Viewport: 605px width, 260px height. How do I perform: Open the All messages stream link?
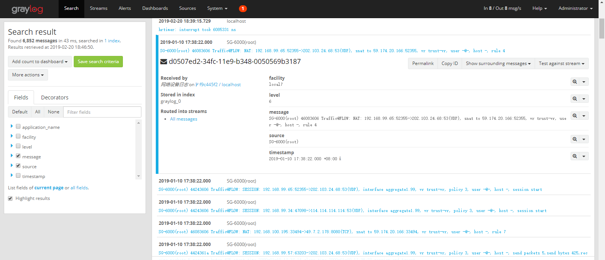pyautogui.click(x=183, y=119)
